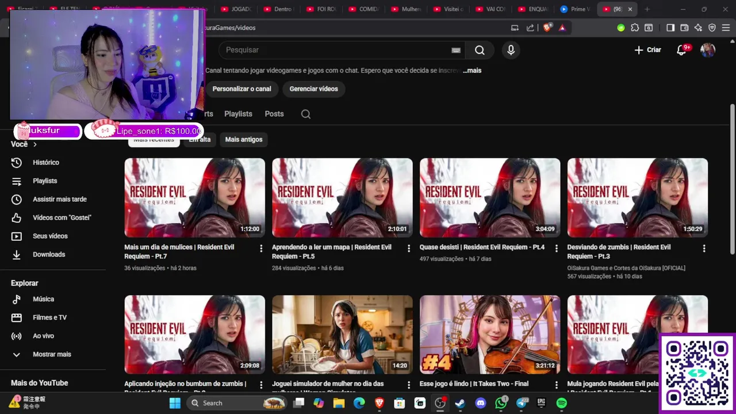Viewport: 736px width, 414px height.
Task: Open options for Aprendendo a ler um mapa video
Action: [409, 248]
